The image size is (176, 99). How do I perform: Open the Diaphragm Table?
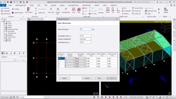(151, 11)
